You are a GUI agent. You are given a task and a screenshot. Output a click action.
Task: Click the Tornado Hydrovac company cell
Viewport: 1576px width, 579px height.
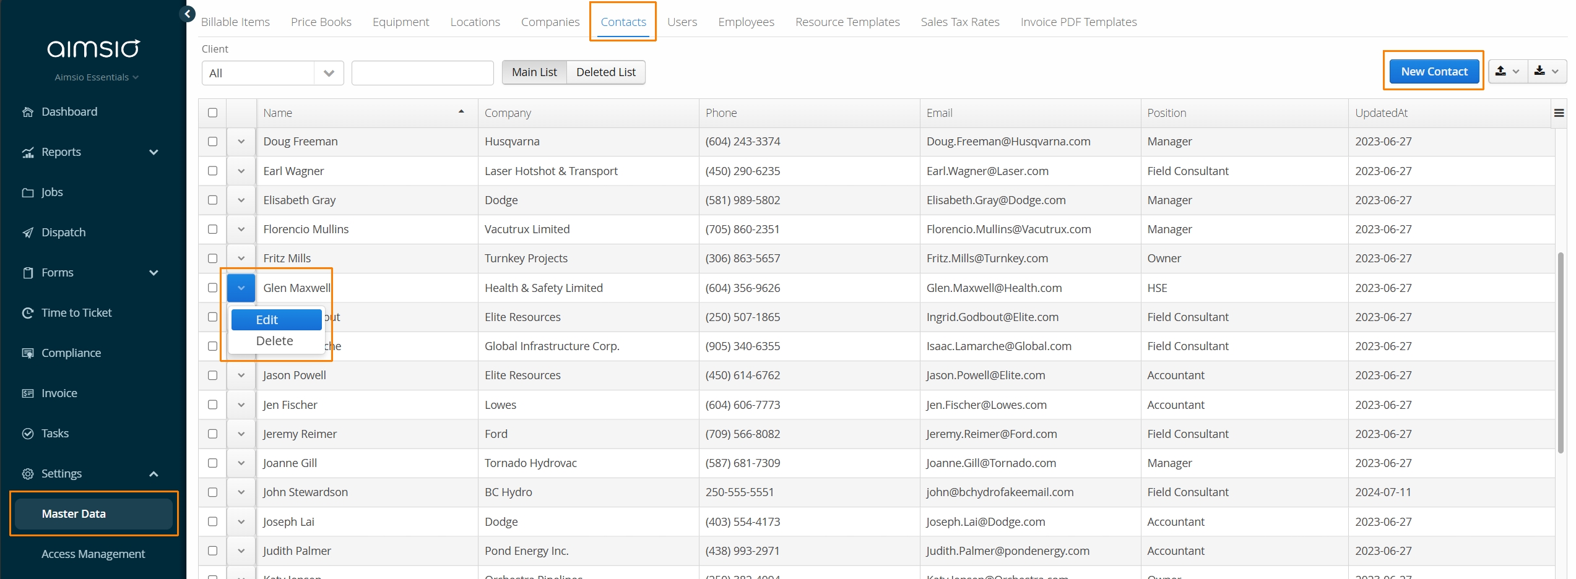point(588,463)
